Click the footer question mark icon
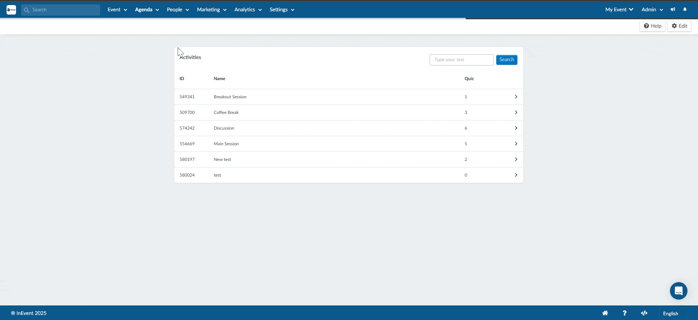The height and width of the screenshot is (320, 698). point(624,313)
